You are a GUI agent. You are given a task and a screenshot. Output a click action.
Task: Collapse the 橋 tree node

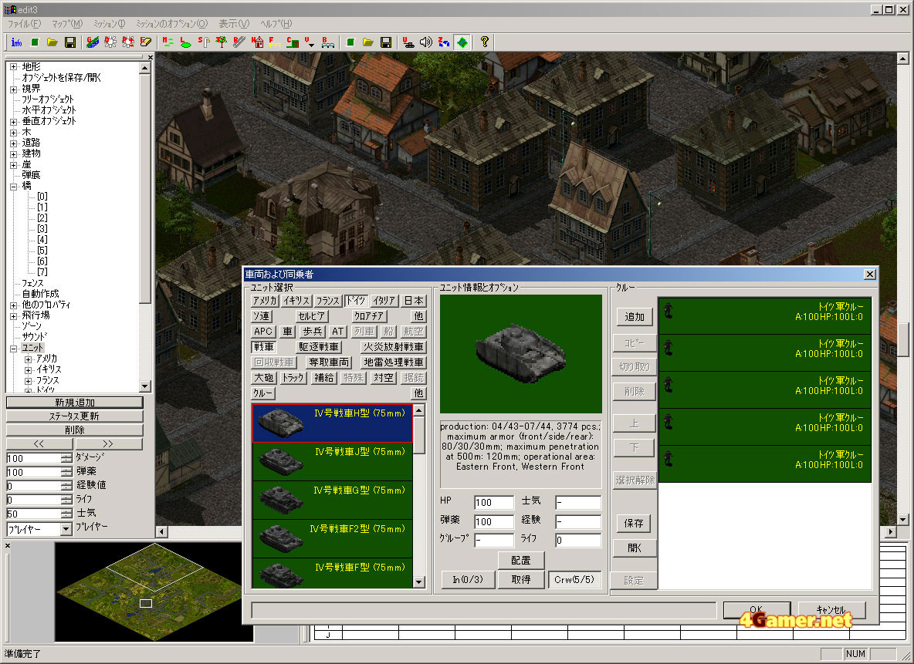[14, 186]
